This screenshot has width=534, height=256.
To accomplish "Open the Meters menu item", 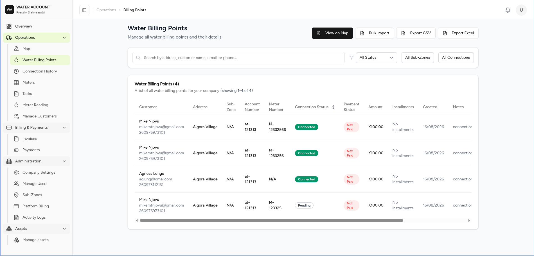I will pyautogui.click(x=40, y=83).
